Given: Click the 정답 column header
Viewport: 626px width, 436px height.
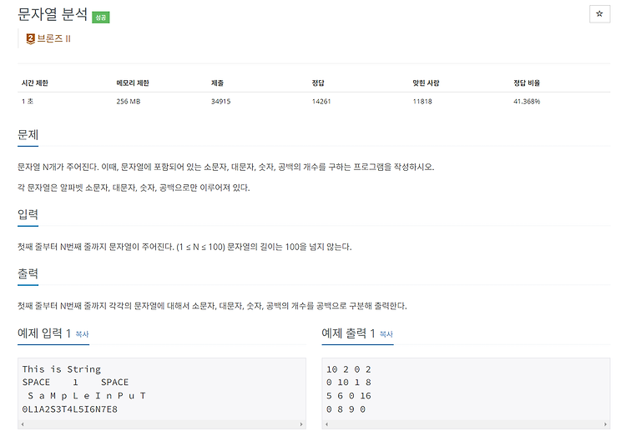Looking at the screenshot, I should [x=318, y=83].
